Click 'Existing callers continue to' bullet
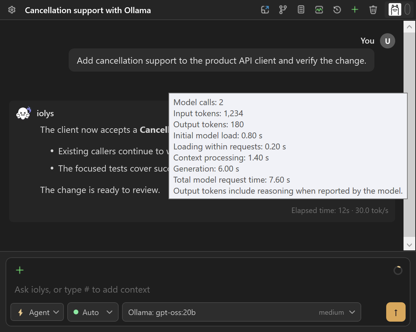This screenshot has height=332, width=416. click(113, 151)
